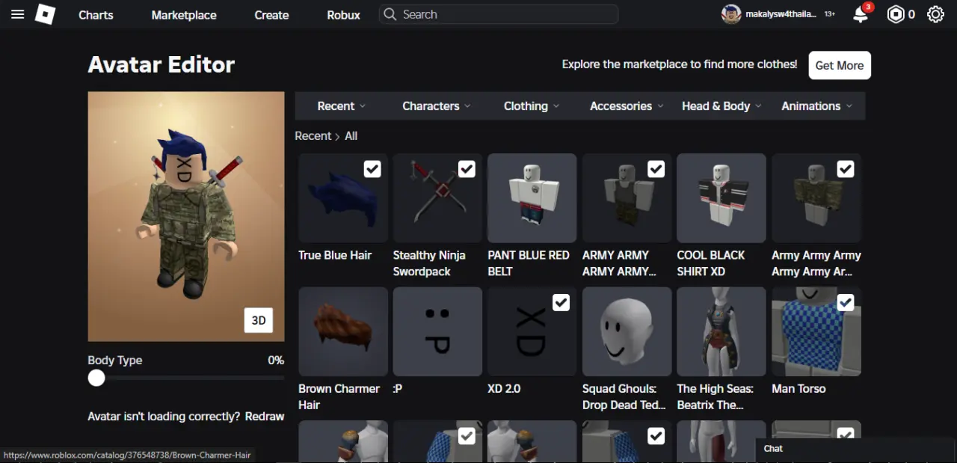This screenshot has height=463, width=957.
Task: Click the search magnifier icon
Action: coord(390,14)
